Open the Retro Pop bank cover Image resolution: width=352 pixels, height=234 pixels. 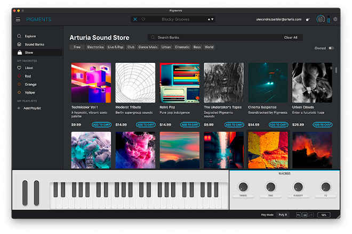180,82
